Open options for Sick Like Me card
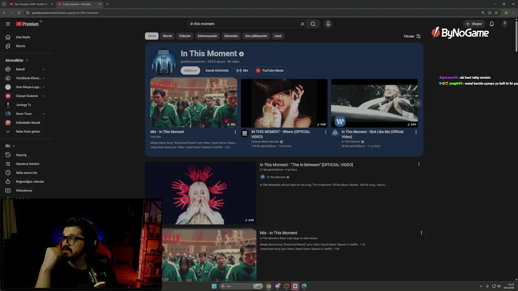 point(416,132)
